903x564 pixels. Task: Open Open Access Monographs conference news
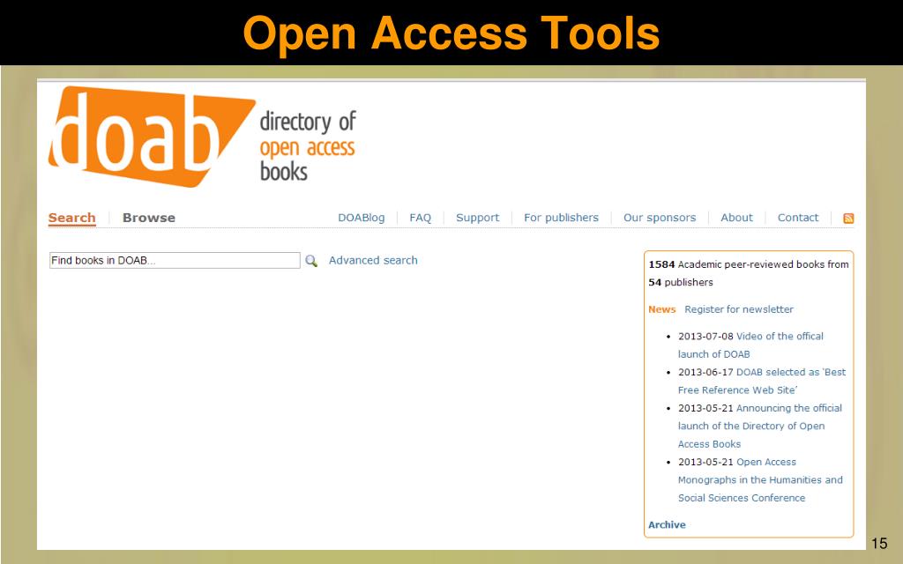point(760,480)
